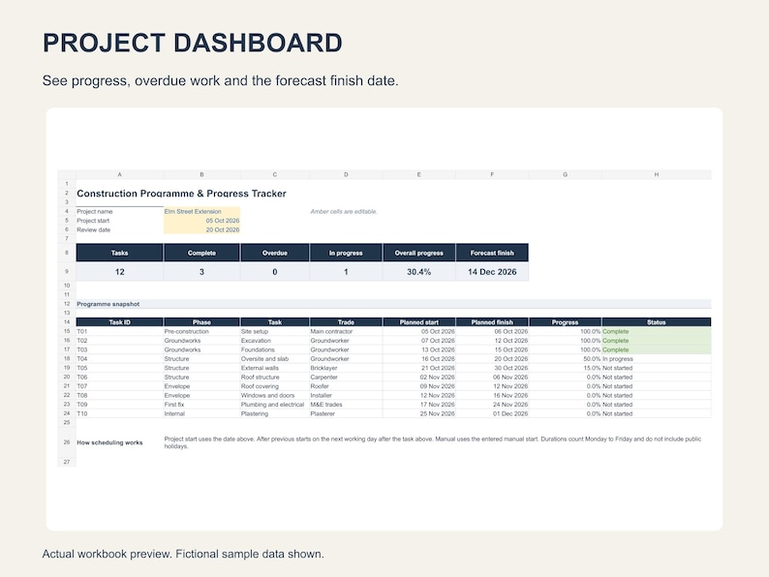Select the Review date cell 20 Oct 2026
769x577 pixels.
(201, 229)
